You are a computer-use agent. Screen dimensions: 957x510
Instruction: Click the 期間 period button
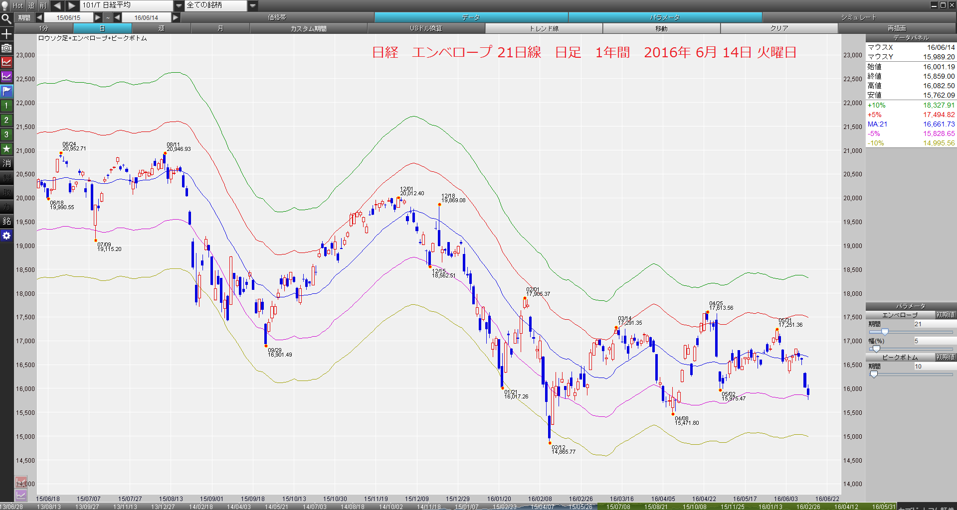coord(24,17)
